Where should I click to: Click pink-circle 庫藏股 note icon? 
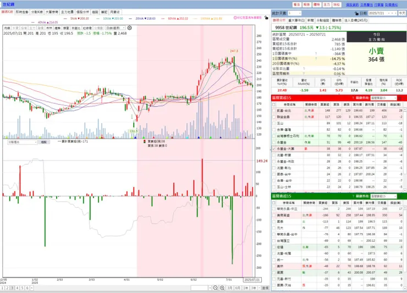coord(235,18)
